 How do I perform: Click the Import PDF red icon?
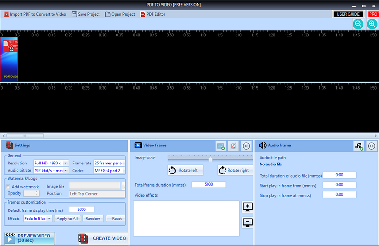[6, 14]
